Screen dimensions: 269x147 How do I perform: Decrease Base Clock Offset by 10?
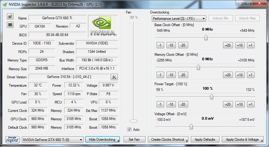[x=171, y=45]
